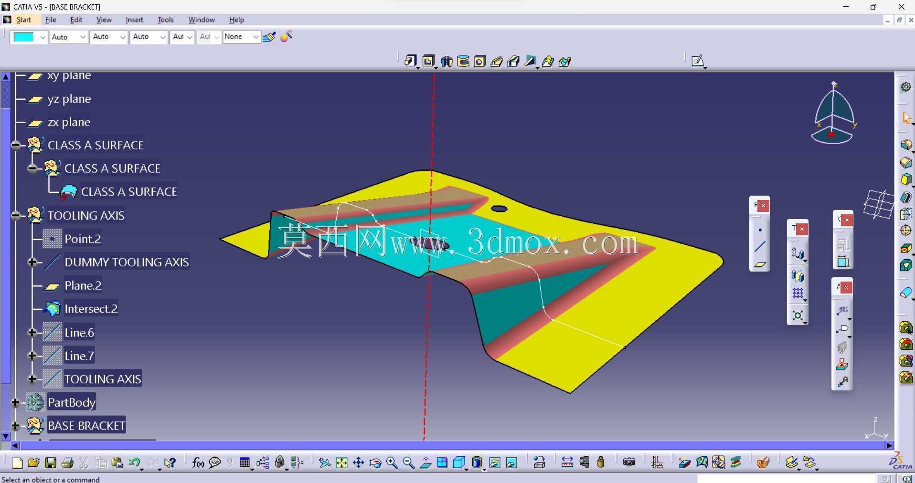Select the Groove tool icon
This screenshot has height=483, width=915.
[463, 62]
